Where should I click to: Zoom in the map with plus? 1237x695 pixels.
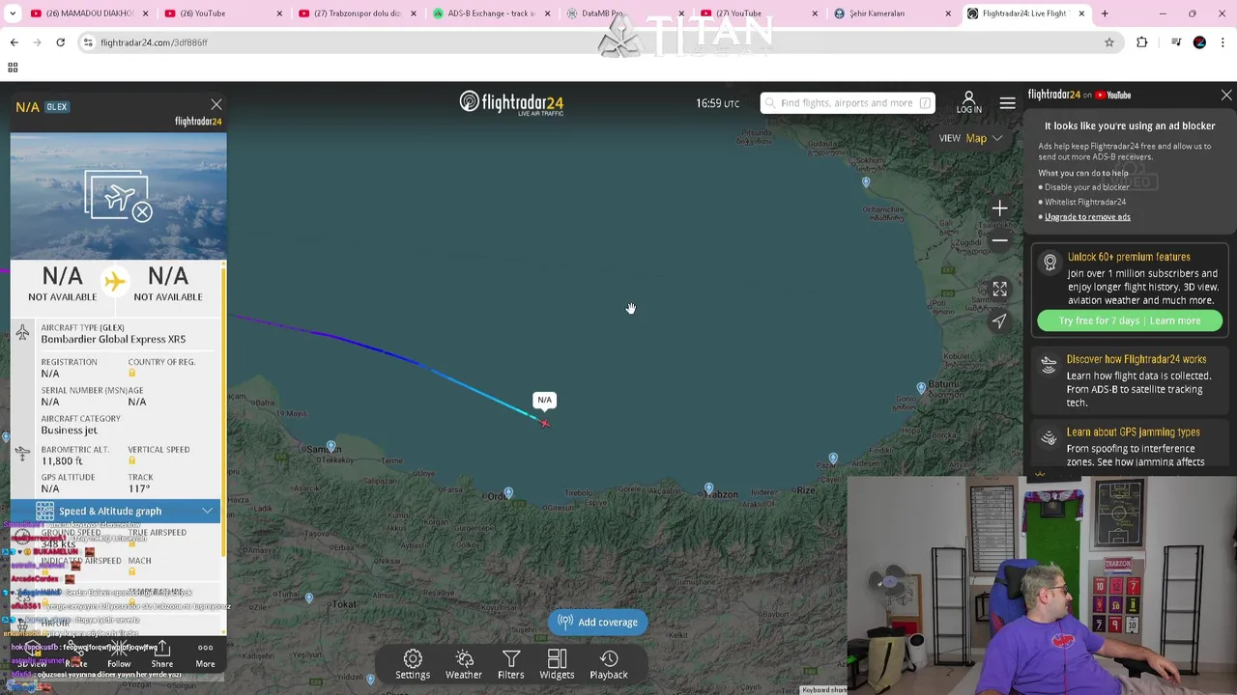tap(999, 208)
